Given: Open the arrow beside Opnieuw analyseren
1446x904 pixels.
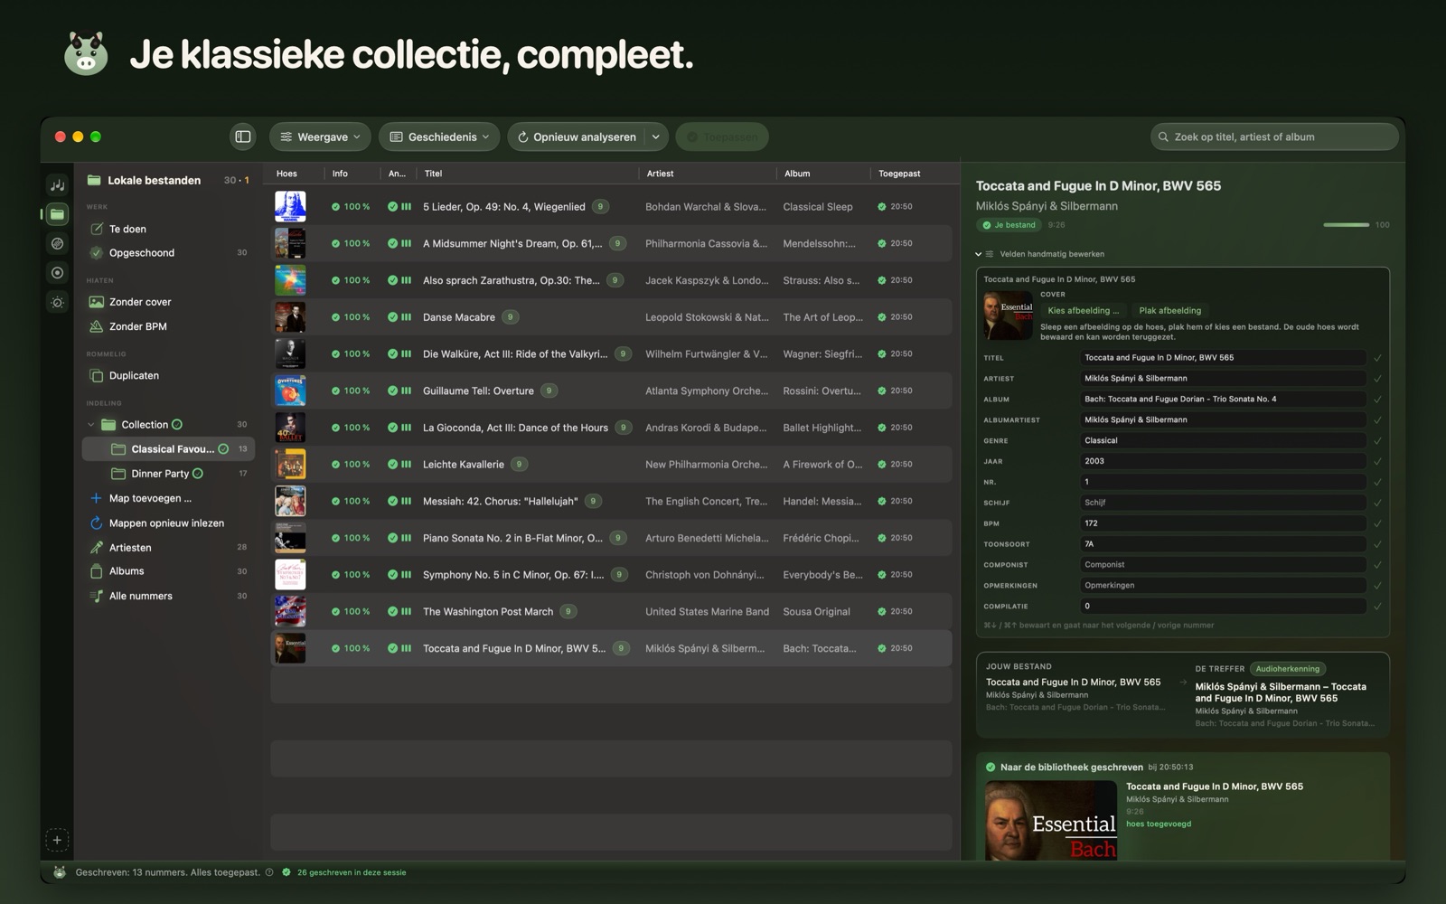Looking at the screenshot, I should point(656,137).
